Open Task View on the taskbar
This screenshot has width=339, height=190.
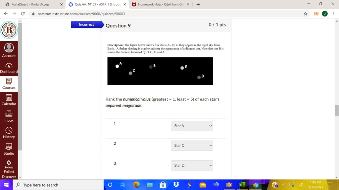point(123,185)
